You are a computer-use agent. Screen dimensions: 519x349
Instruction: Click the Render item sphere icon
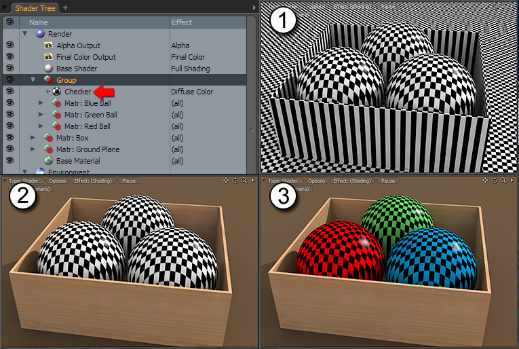click(x=39, y=34)
